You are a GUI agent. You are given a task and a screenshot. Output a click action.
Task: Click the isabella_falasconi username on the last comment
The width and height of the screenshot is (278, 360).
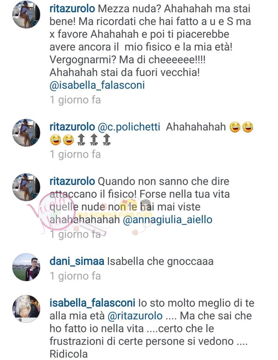[x=93, y=303]
